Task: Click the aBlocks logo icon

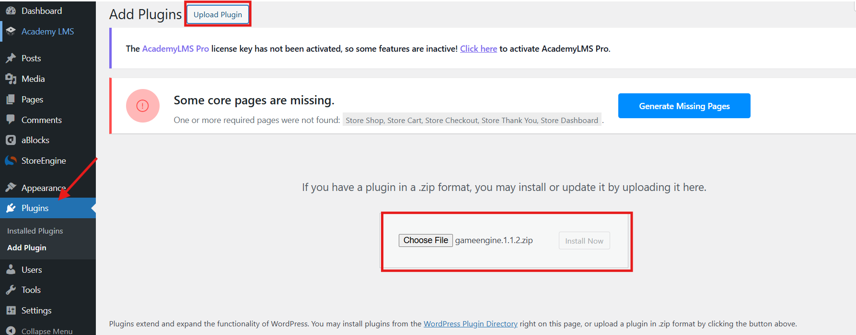Action: coord(11,140)
